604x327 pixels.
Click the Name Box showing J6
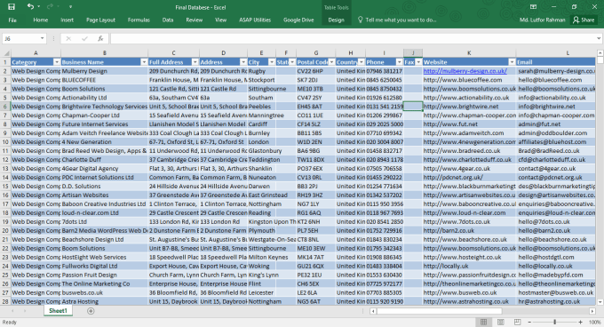20,38
